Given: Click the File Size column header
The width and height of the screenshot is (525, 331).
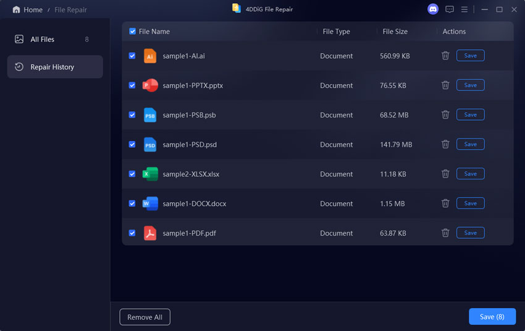Looking at the screenshot, I should (395, 32).
